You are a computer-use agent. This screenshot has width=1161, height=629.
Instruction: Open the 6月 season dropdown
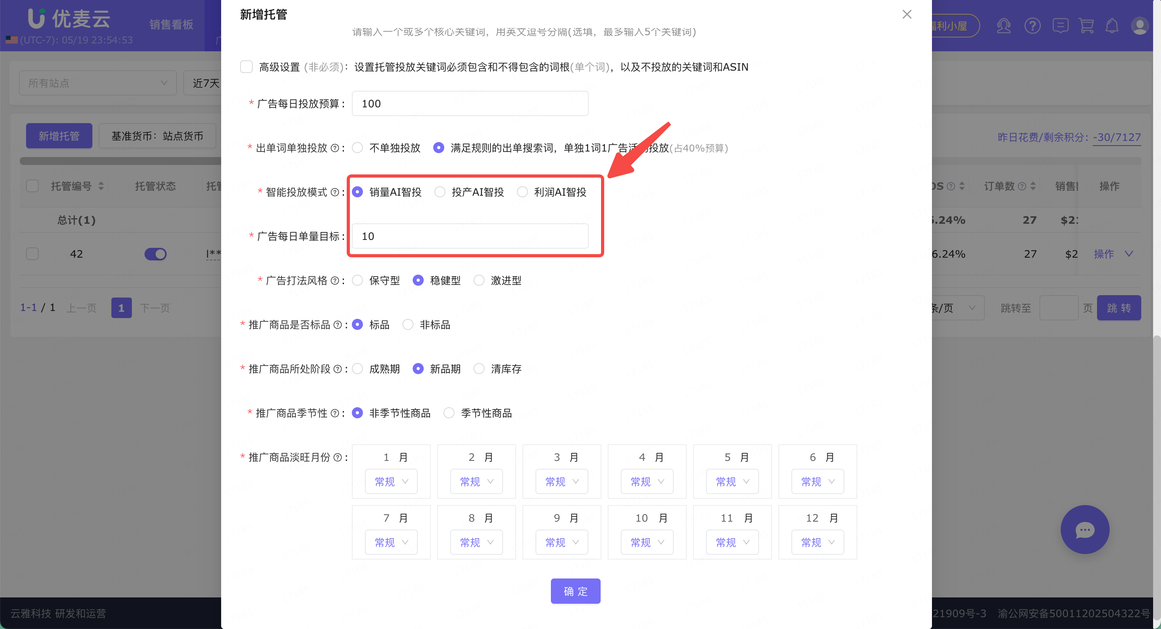click(x=817, y=482)
